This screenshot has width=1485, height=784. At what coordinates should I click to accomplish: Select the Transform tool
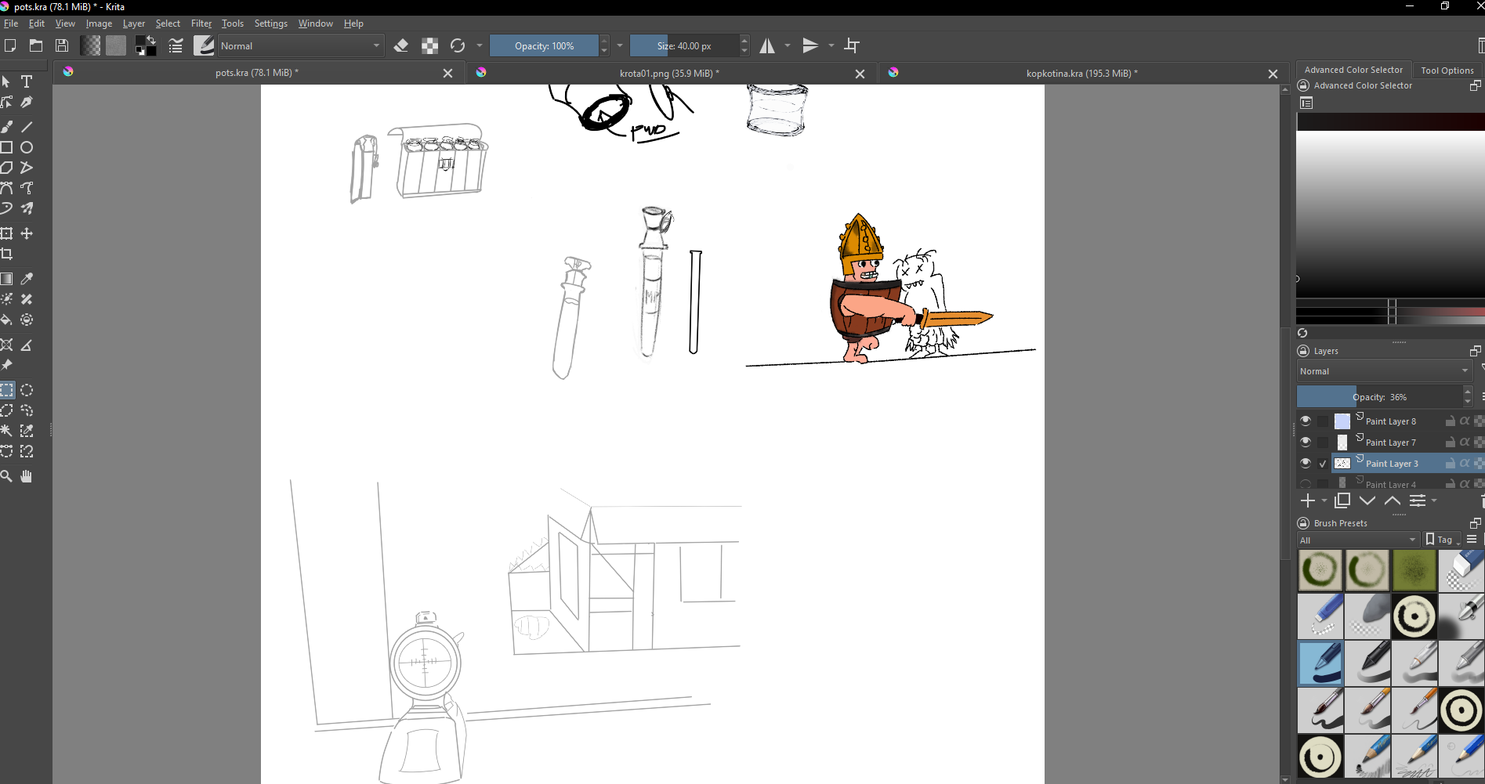(7, 233)
